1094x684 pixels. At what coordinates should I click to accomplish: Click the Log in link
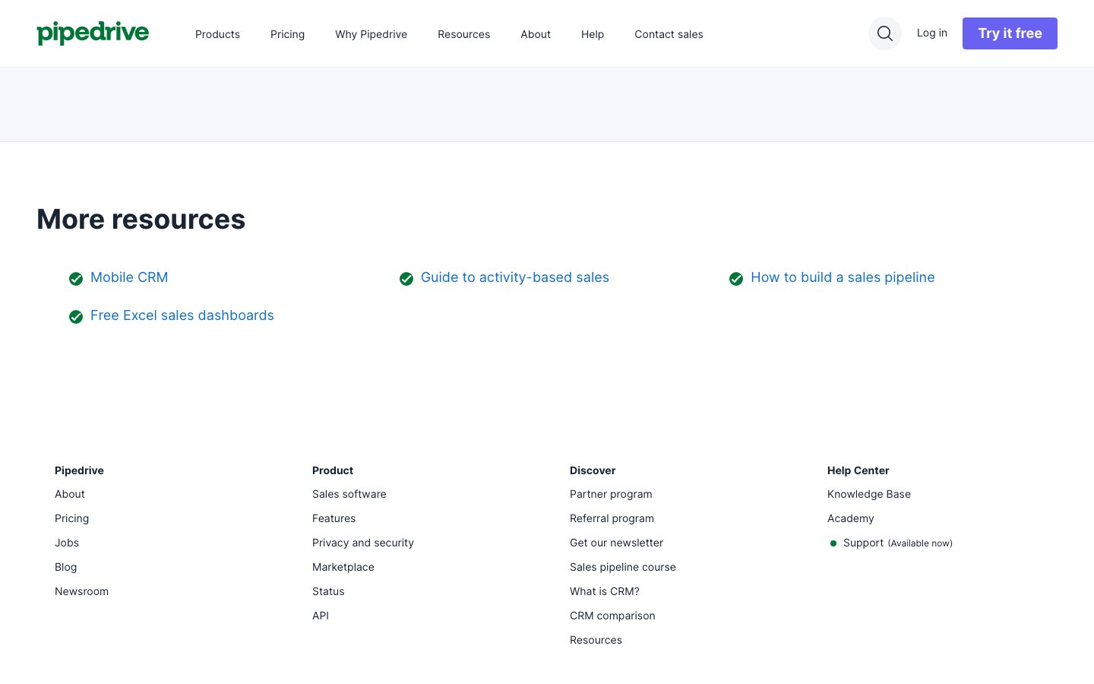(x=931, y=33)
